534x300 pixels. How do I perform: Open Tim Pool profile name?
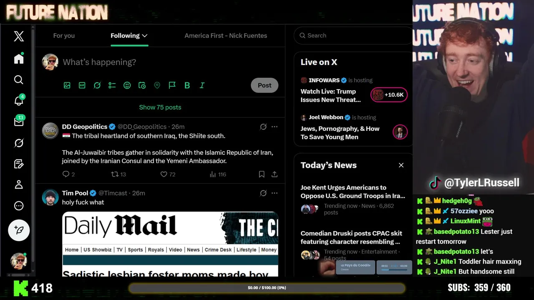pyautogui.click(x=75, y=193)
